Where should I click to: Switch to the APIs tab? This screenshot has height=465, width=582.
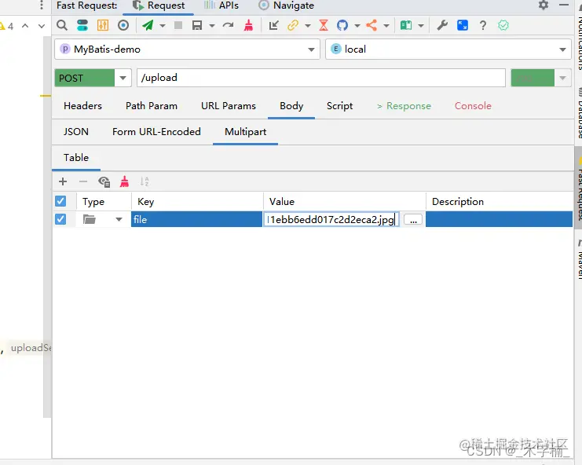click(x=221, y=5)
